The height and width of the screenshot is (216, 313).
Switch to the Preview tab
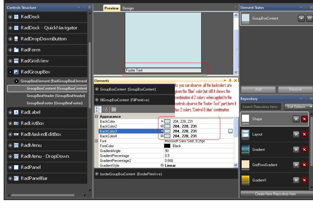coord(111,8)
